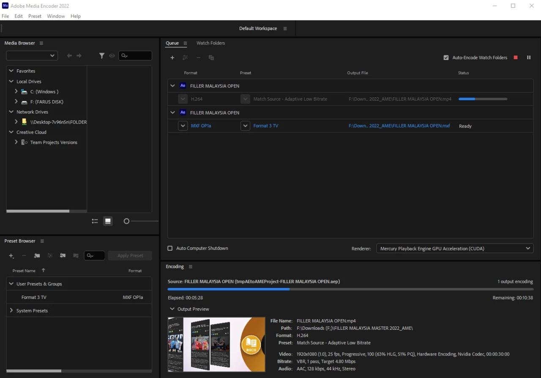This screenshot has height=378, width=541.
Task: Select the Queue tab
Action: (x=172, y=43)
